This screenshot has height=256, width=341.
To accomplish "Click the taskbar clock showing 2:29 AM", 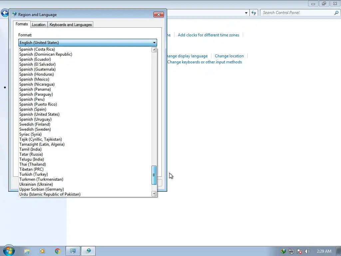I will [324, 251].
